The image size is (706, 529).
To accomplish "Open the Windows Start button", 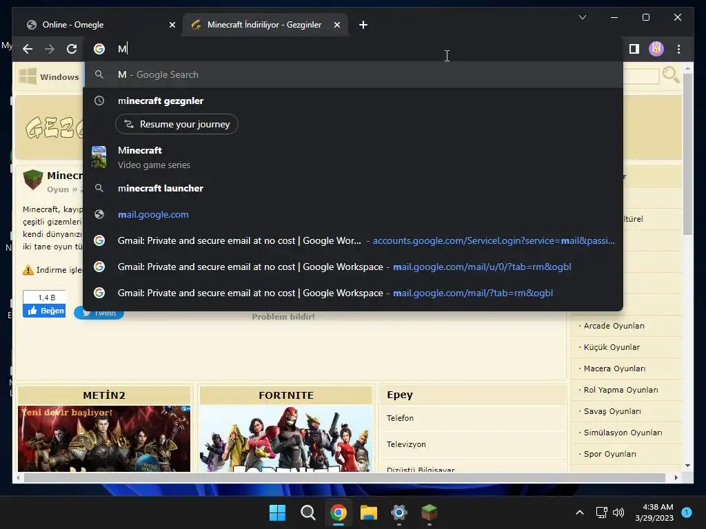I will [x=277, y=512].
